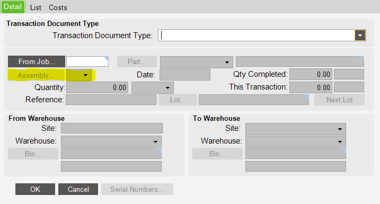The height and width of the screenshot is (204, 380).
Task: Click the Next Lot button
Action: tap(339, 100)
